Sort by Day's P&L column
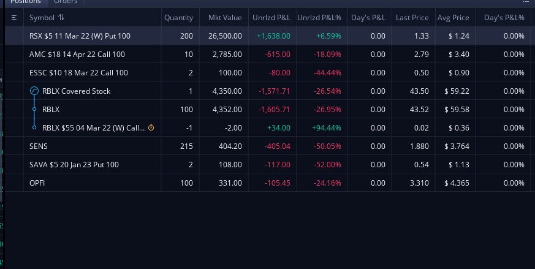The image size is (535, 269). tap(368, 18)
